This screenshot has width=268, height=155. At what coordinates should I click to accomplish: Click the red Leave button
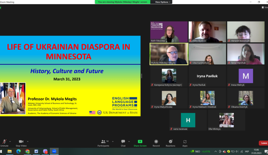[x=264, y=143]
